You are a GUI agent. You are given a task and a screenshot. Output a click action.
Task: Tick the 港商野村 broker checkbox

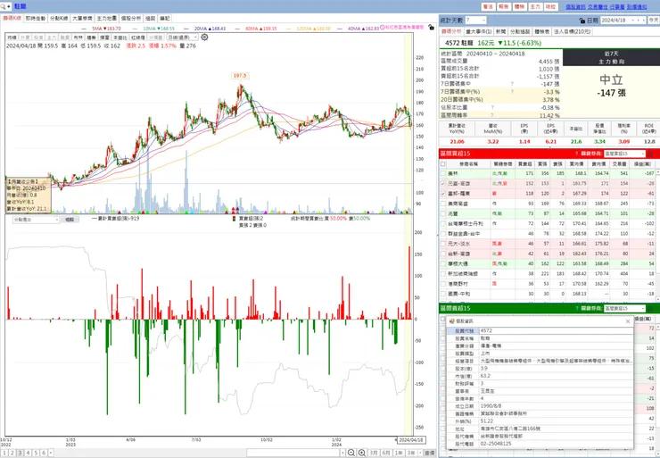tap(442, 284)
